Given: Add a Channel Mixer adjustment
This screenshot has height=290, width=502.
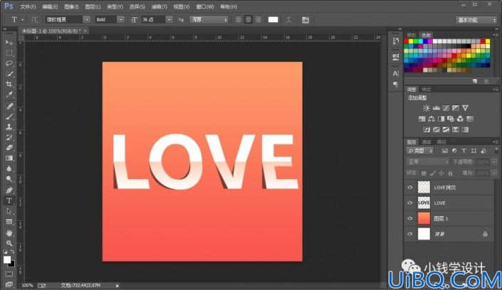Looking at the screenshot, I should pyautogui.click(x=460, y=119).
